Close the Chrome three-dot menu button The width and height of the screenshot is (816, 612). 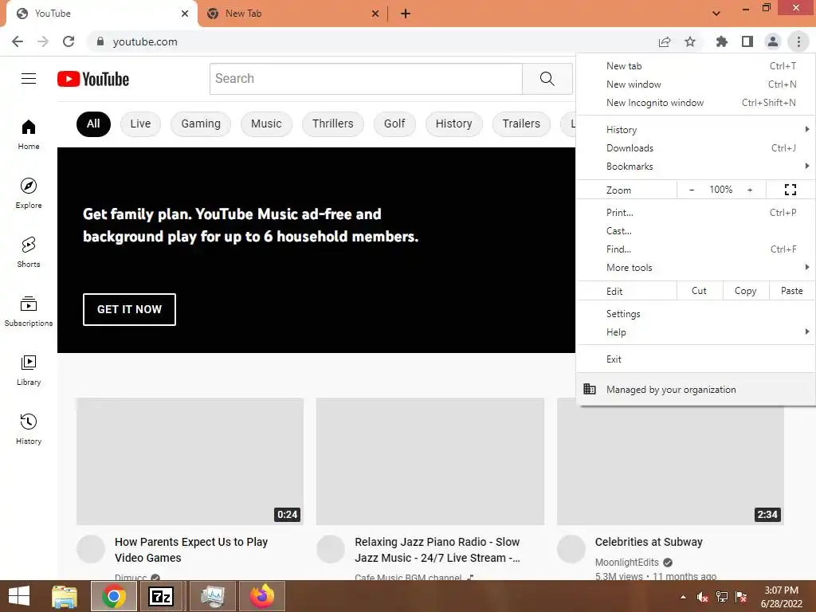point(798,41)
